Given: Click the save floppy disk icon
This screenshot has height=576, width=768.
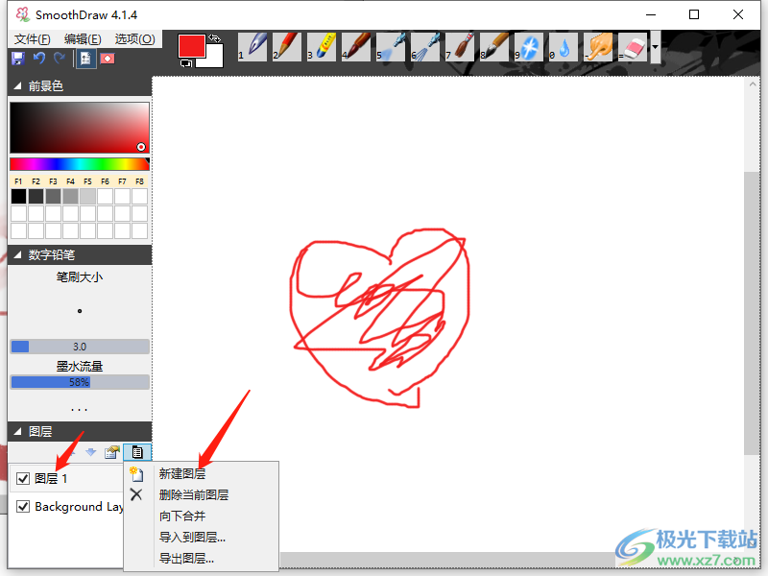Looking at the screenshot, I should tap(18, 59).
